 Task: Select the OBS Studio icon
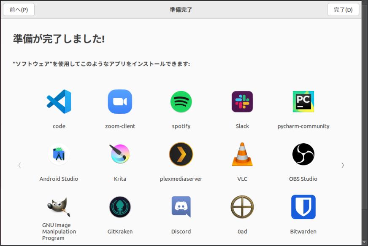(303, 154)
